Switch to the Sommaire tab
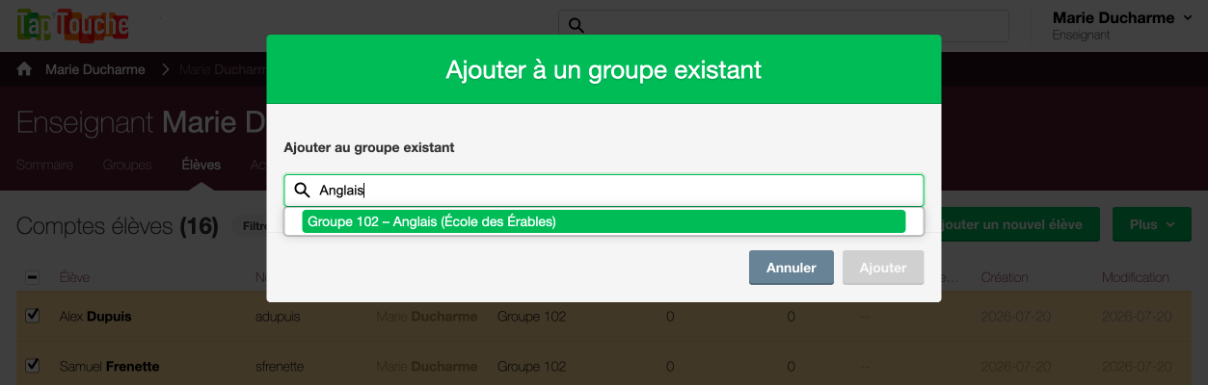This screenshot has width=1208, height=385. (x=44, y=165)
